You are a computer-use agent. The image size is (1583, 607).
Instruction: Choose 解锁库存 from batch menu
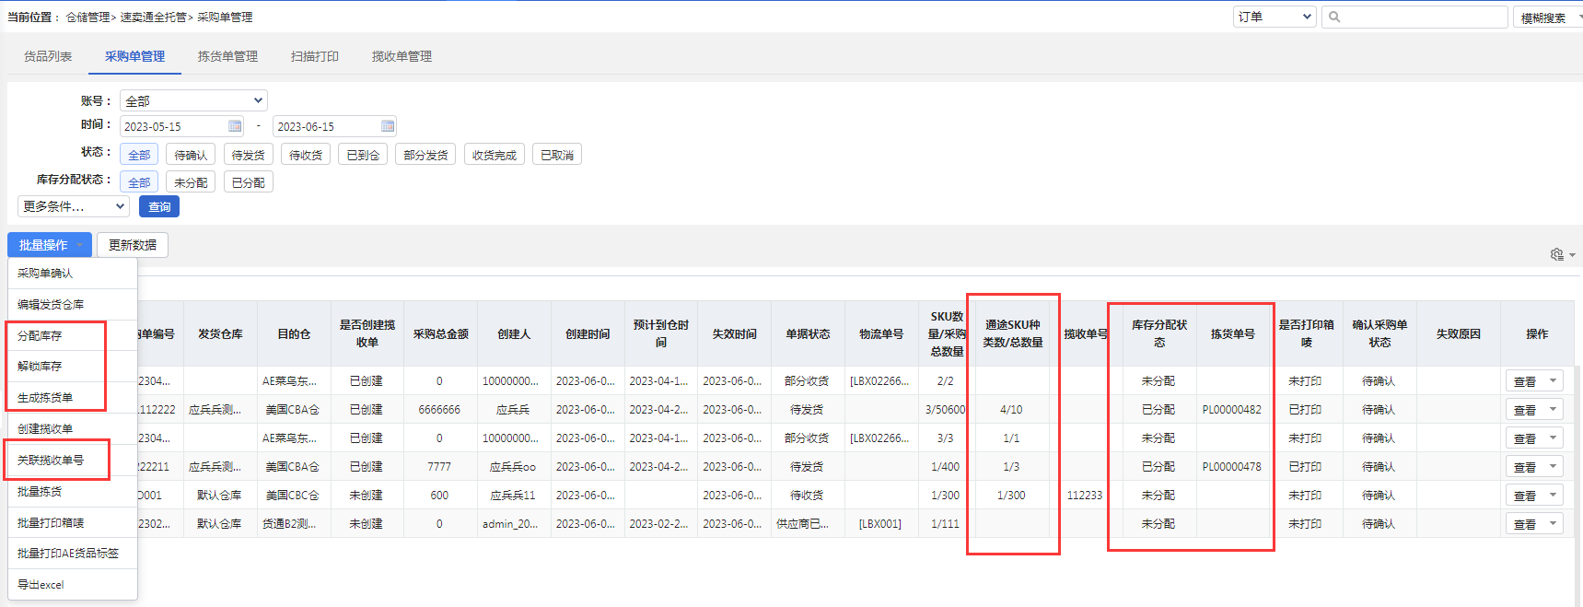[x=73, y=366]
